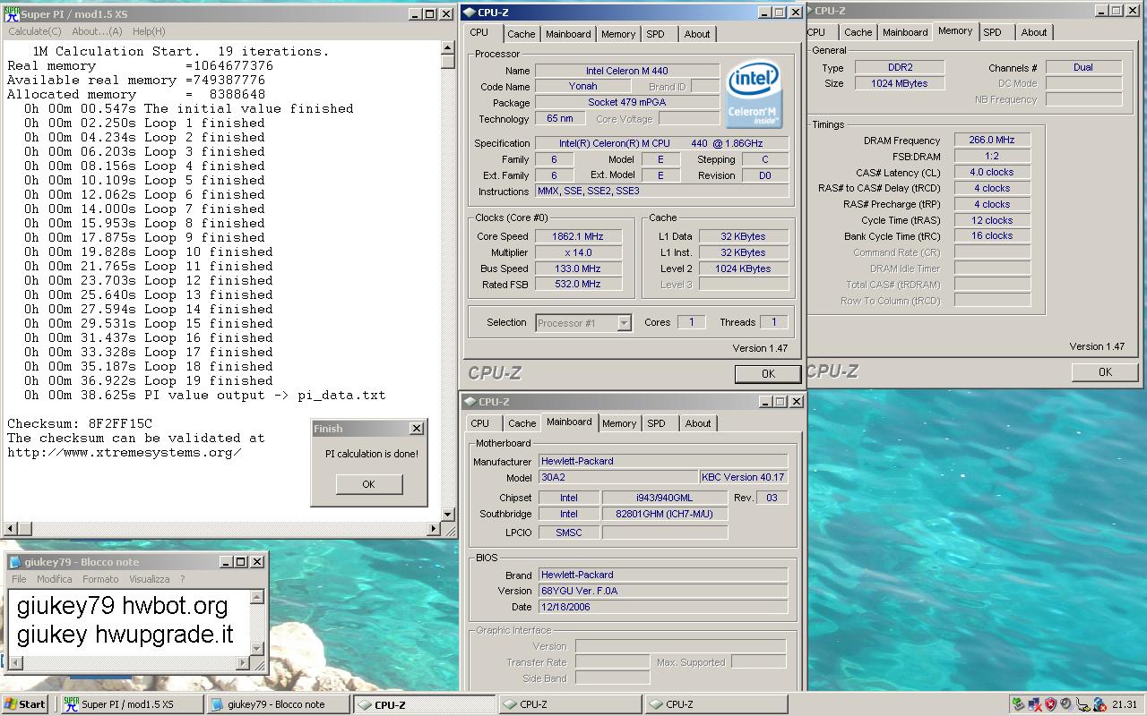Click the Safely Remove Hardware tray icon
Viewport: 1147px width, 716px height.
[1018, 703]
